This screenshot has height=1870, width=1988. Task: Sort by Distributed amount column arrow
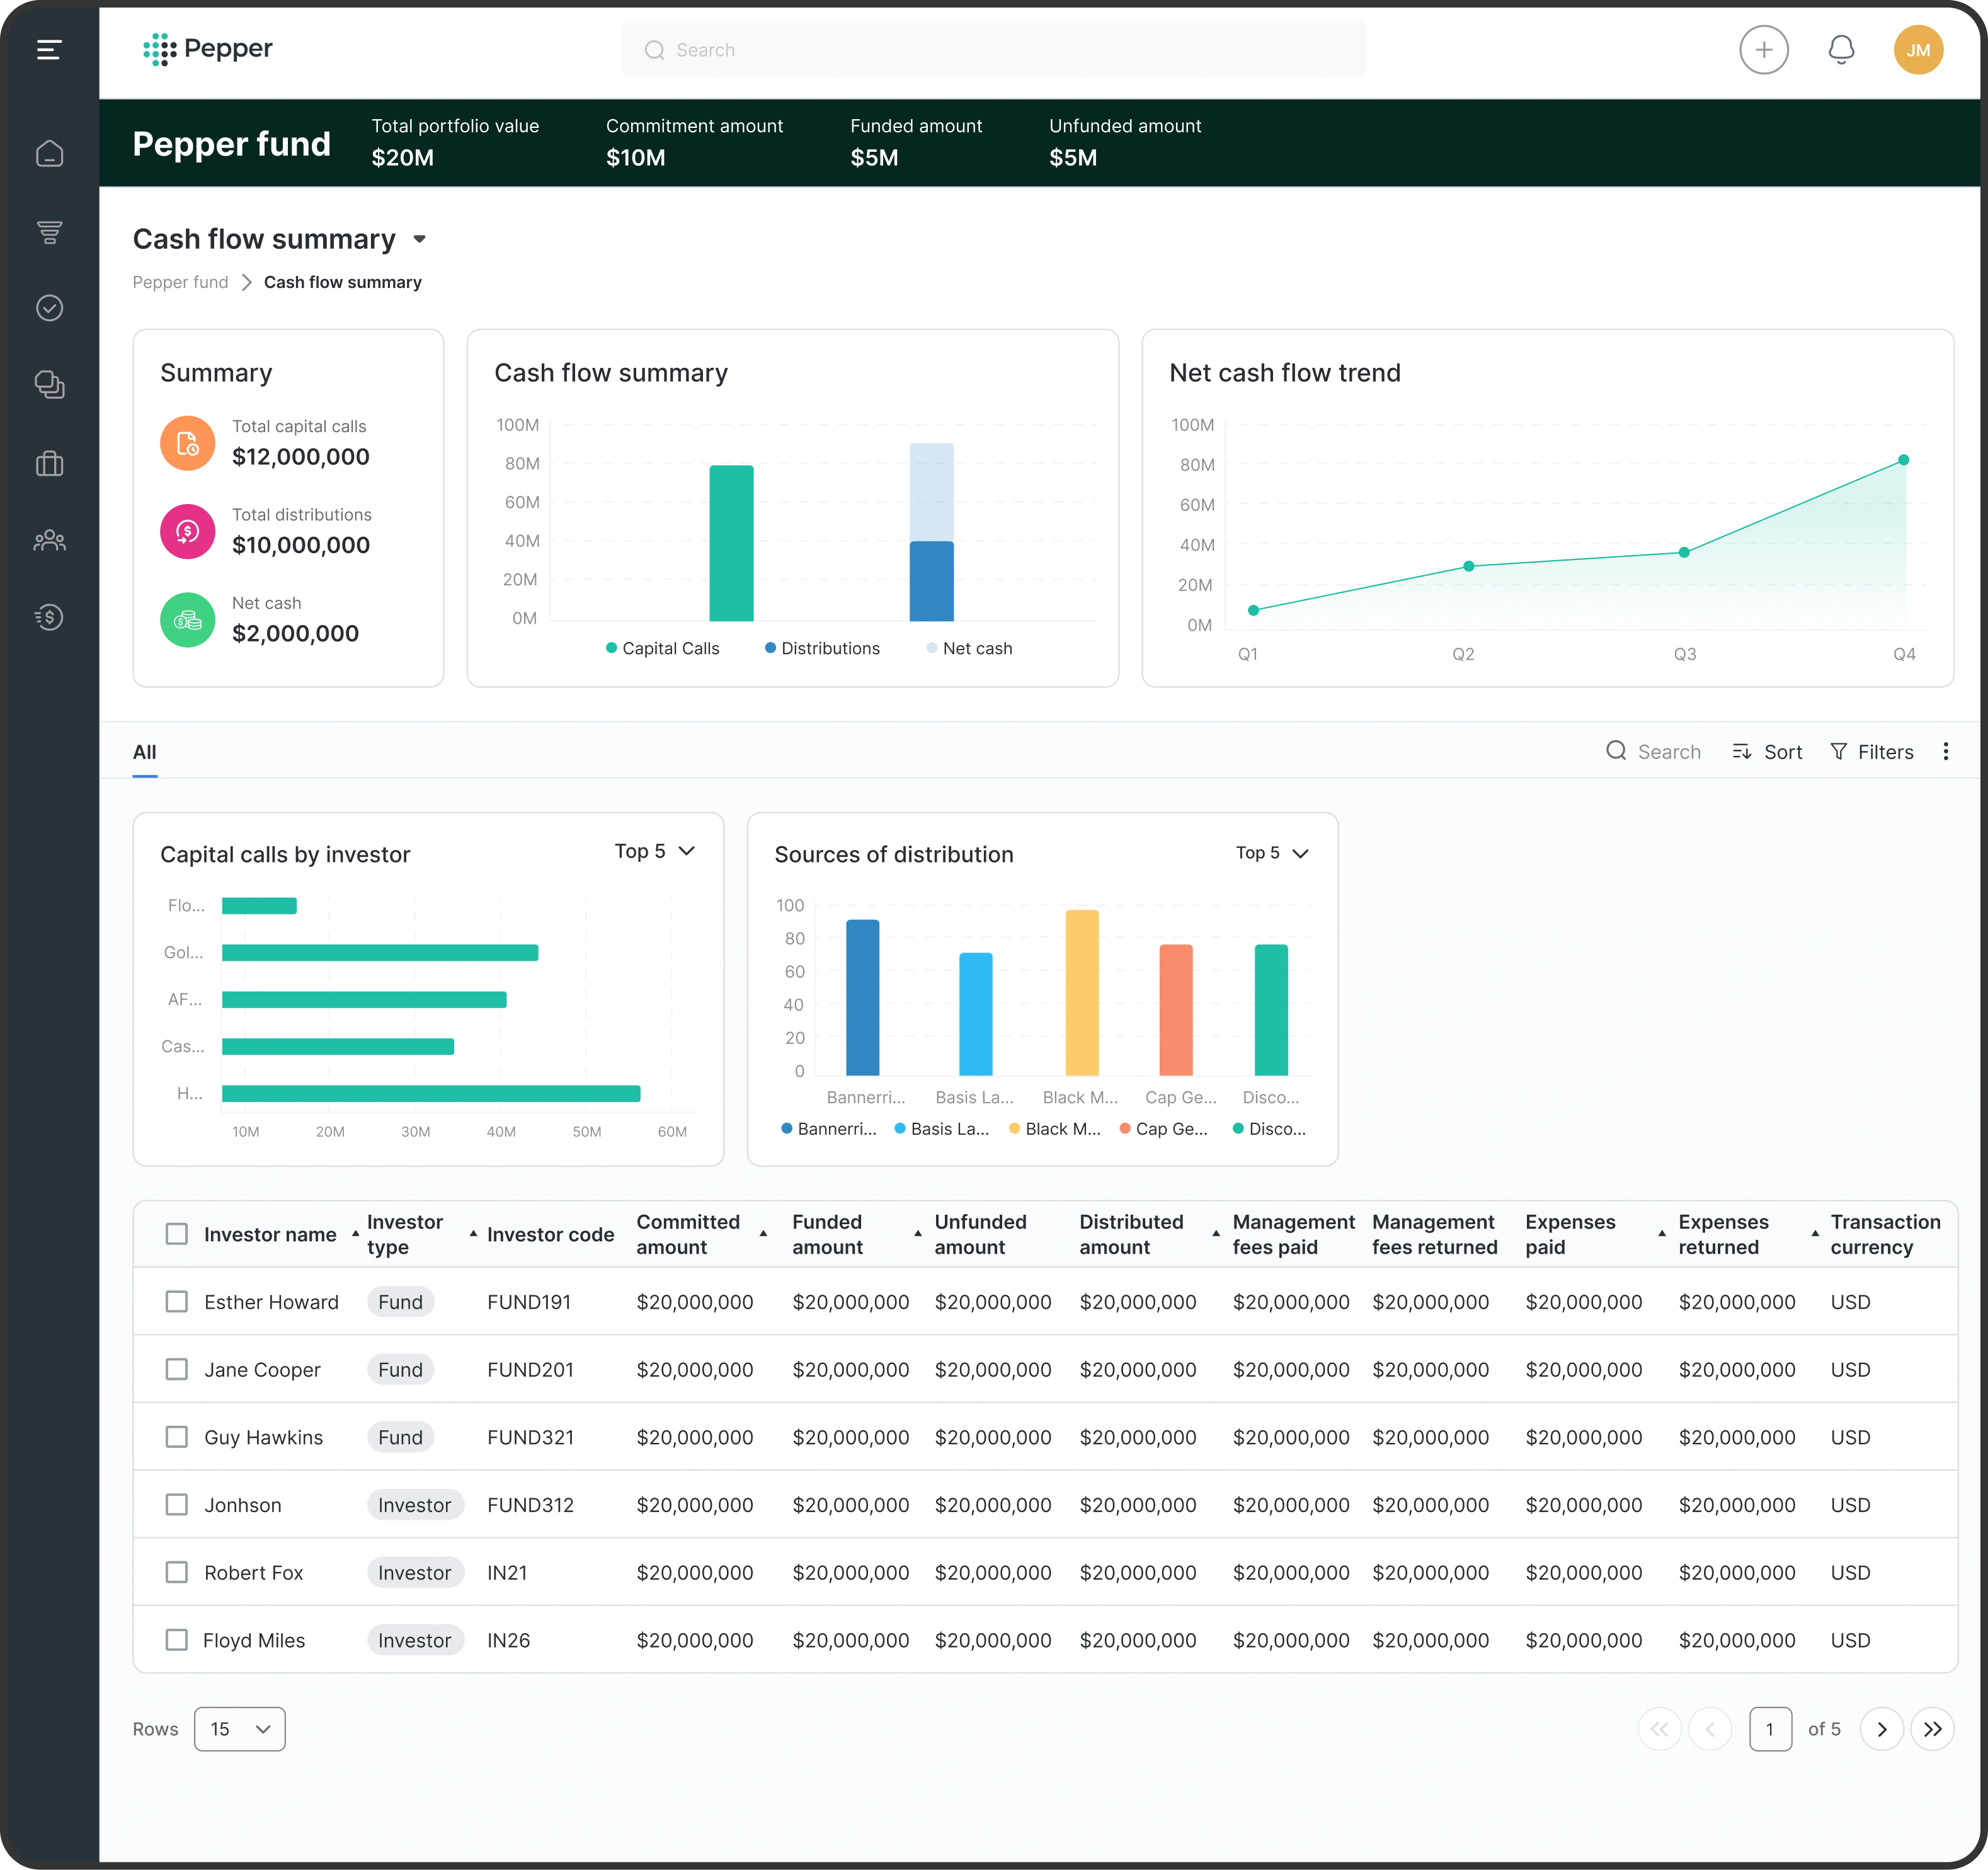pos(1216,1234)
